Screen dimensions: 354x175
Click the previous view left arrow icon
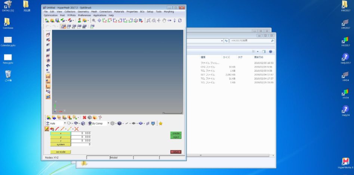[99, 21]
